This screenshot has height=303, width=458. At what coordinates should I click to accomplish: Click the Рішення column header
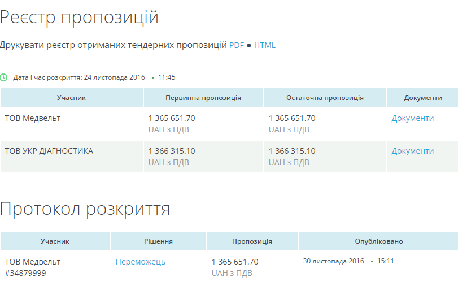coord(158,241)
